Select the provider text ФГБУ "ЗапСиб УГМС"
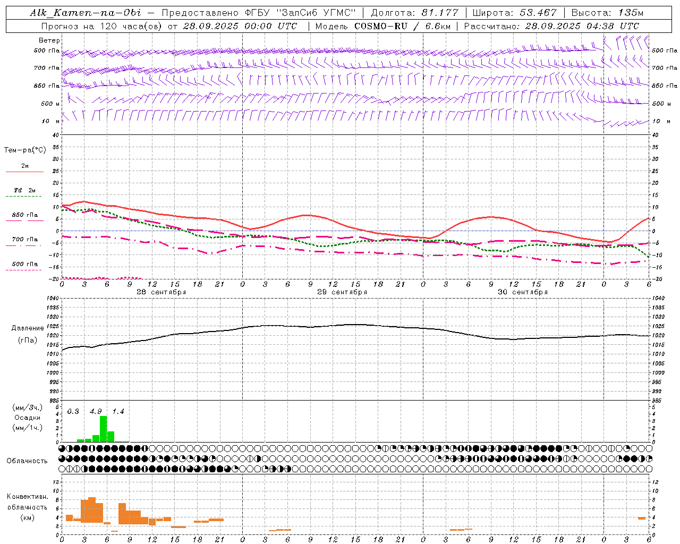The width and height of the screenshot is (680, 544). pyautogui.click(x=300, y=13)
